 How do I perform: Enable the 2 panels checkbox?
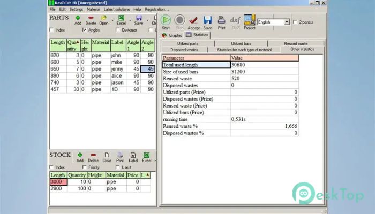[295, 22]
